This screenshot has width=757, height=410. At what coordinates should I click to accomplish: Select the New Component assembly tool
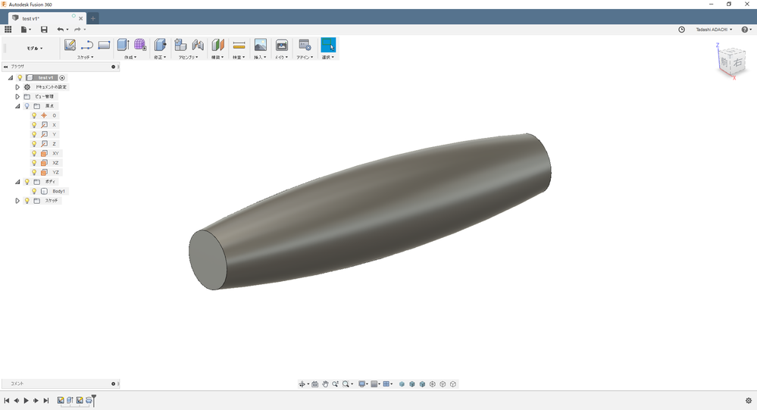pos(180,45)
